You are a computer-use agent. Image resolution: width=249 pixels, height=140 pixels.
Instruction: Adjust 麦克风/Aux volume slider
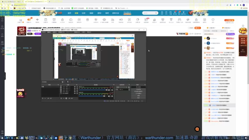93,90
